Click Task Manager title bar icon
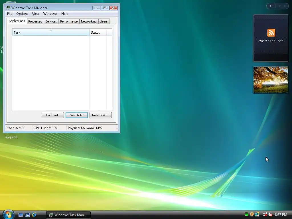This screenshot has width=292, height=219. point(8,8)
